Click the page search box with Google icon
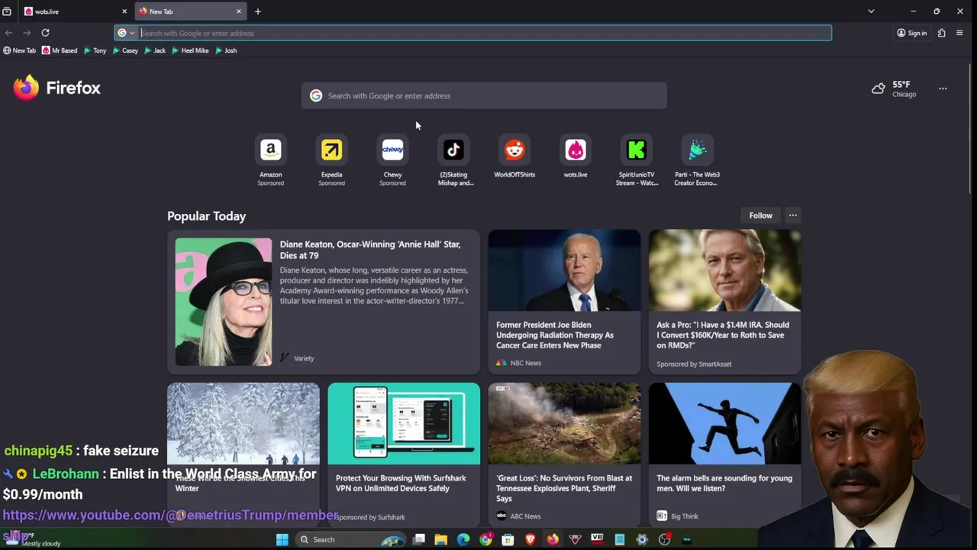977x550 pixels. 484,95
